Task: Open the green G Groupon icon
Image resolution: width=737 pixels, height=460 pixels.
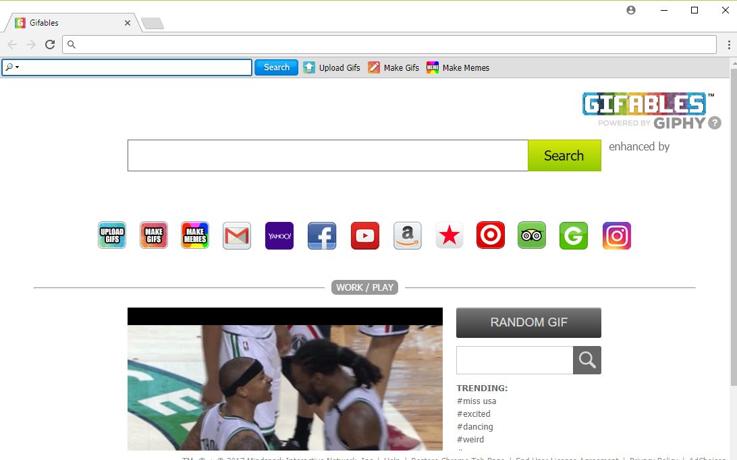Action: pyautogui.click(x=574, y=235)
